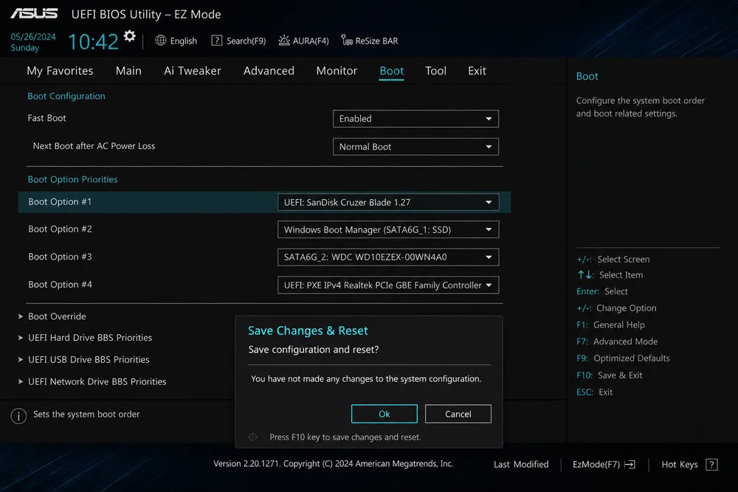The width and height of the screenshot is (738, 492).
Task: Switch to the Ai Tweaker tab
Action: [193, 71]
